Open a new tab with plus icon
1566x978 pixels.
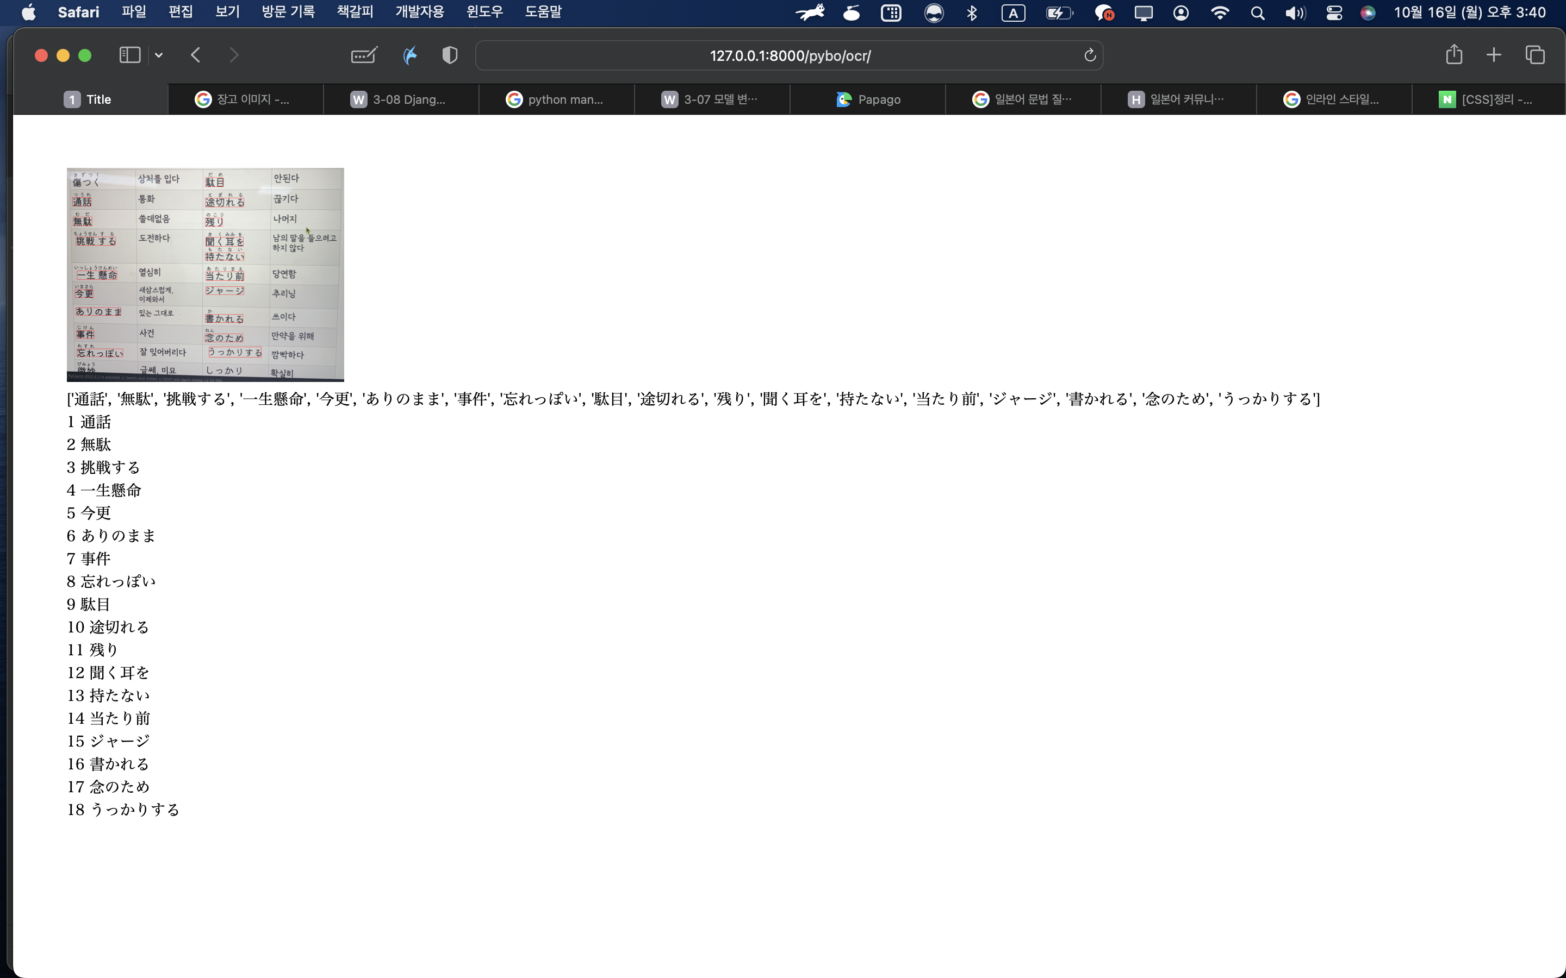(1494, 55)
